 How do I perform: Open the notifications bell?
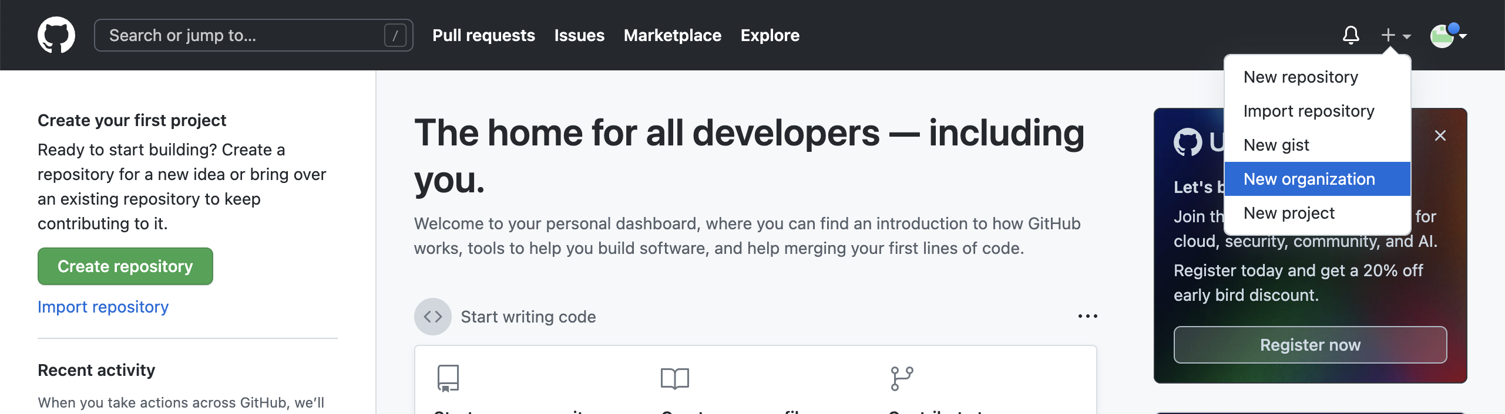1351,35
